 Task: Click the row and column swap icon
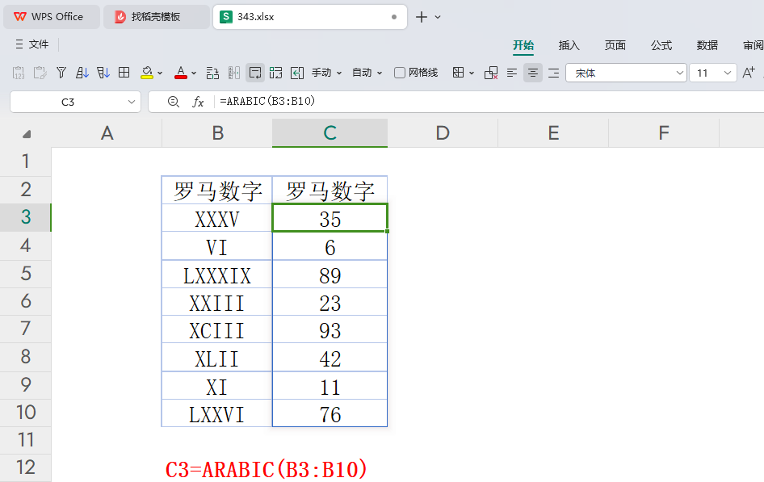212,73
